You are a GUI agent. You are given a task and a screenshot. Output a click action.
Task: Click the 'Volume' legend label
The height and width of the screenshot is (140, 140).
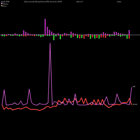5,4
